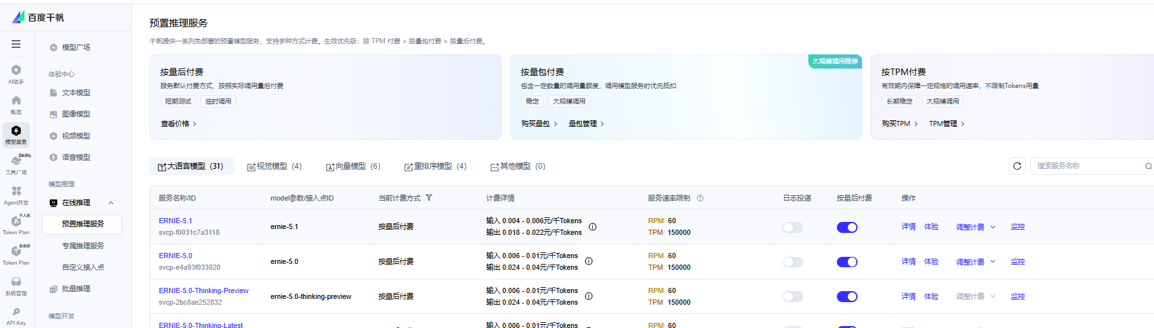Image resolution: width=1154 pixels, height=328 pixels.
Task: Open 企业版 Token Plan icon
Action: 16,255
